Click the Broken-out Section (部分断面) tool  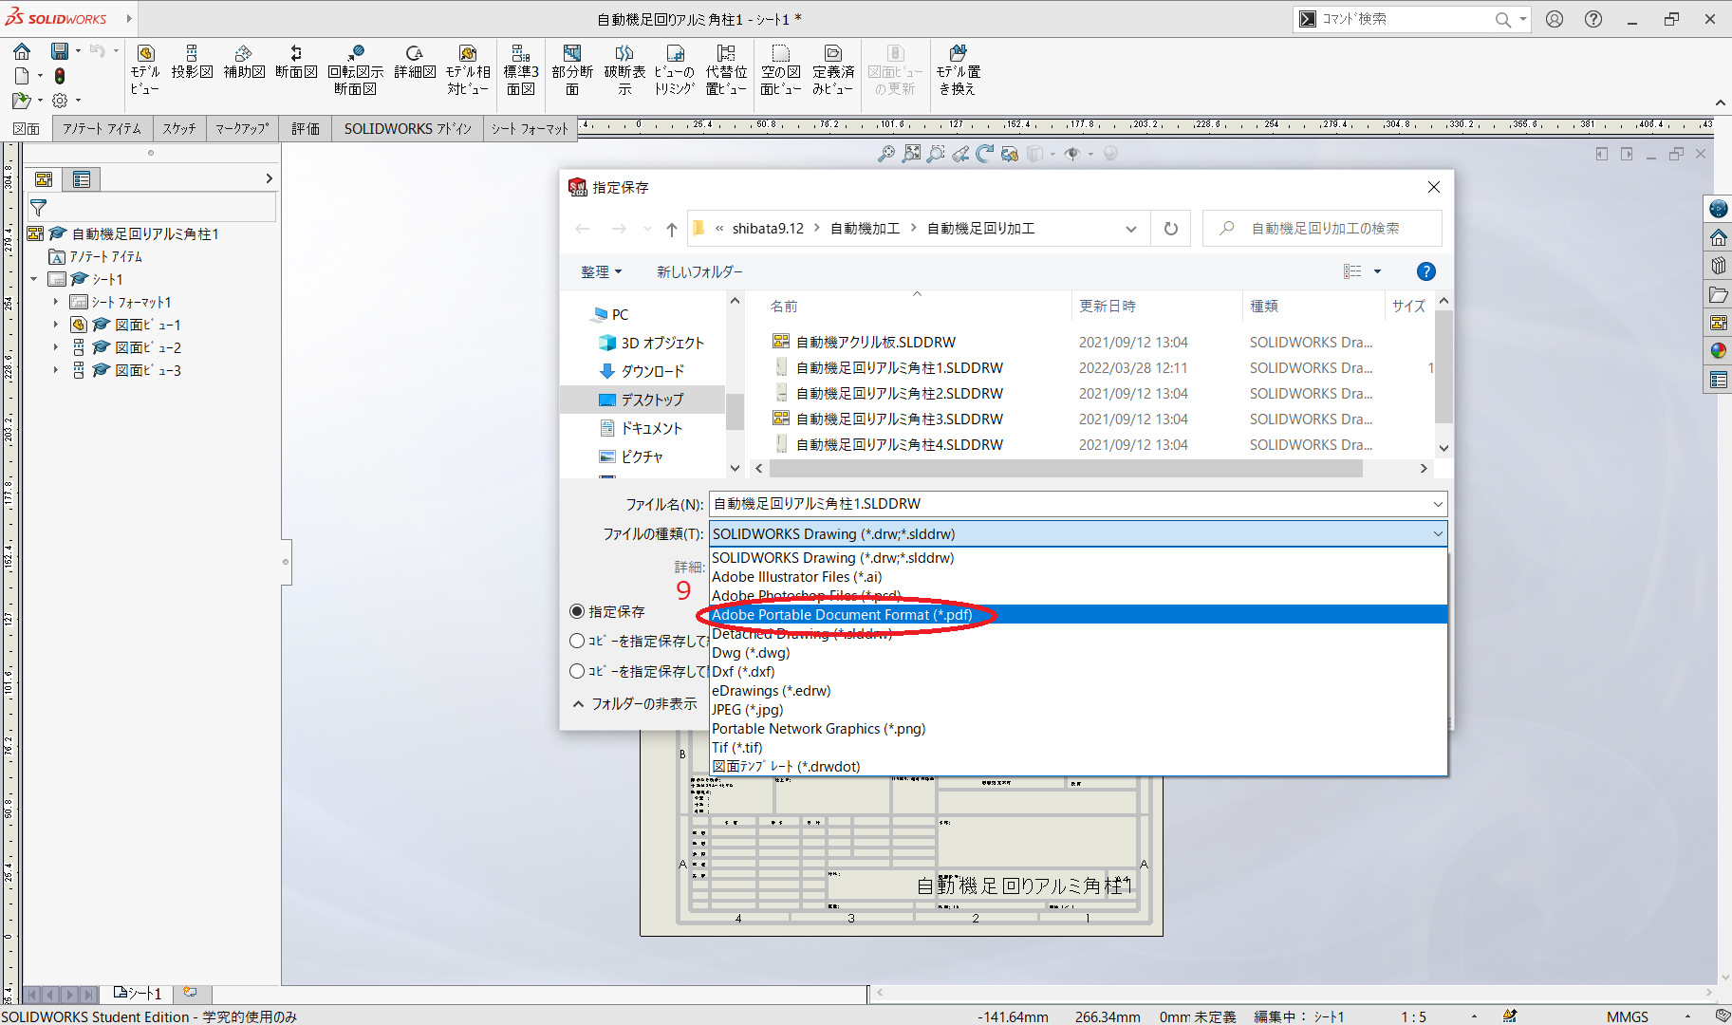click(572, 69)
